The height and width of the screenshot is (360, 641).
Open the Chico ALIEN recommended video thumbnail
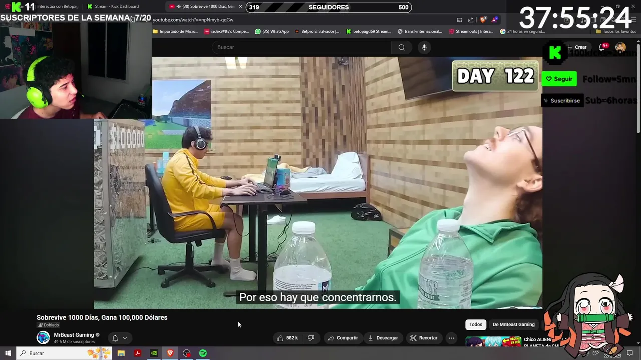[x=493, y=342]
